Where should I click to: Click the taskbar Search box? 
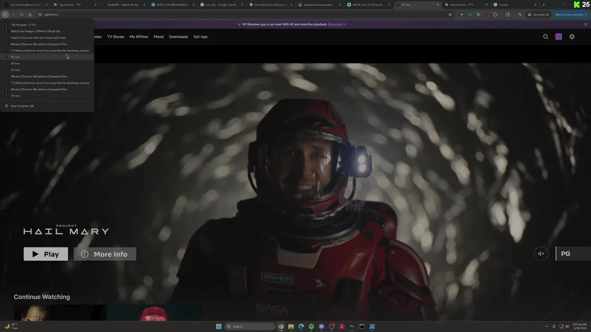249,326
